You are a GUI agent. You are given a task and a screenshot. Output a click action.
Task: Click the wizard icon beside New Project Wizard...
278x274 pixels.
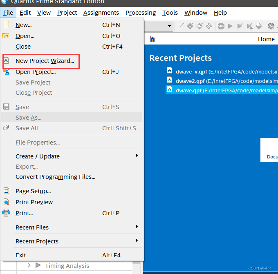tap(6, 60)
